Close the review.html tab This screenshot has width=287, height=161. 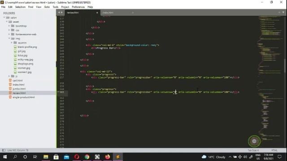pos(97,13)
